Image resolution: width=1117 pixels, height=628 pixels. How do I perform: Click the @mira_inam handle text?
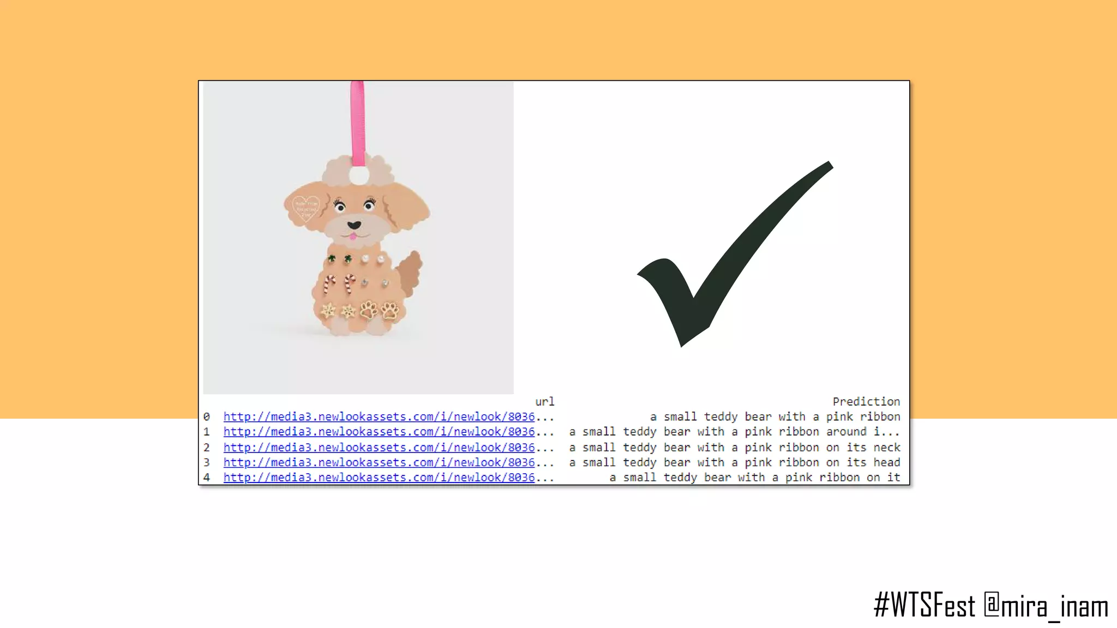click(x=1046, y=606)
